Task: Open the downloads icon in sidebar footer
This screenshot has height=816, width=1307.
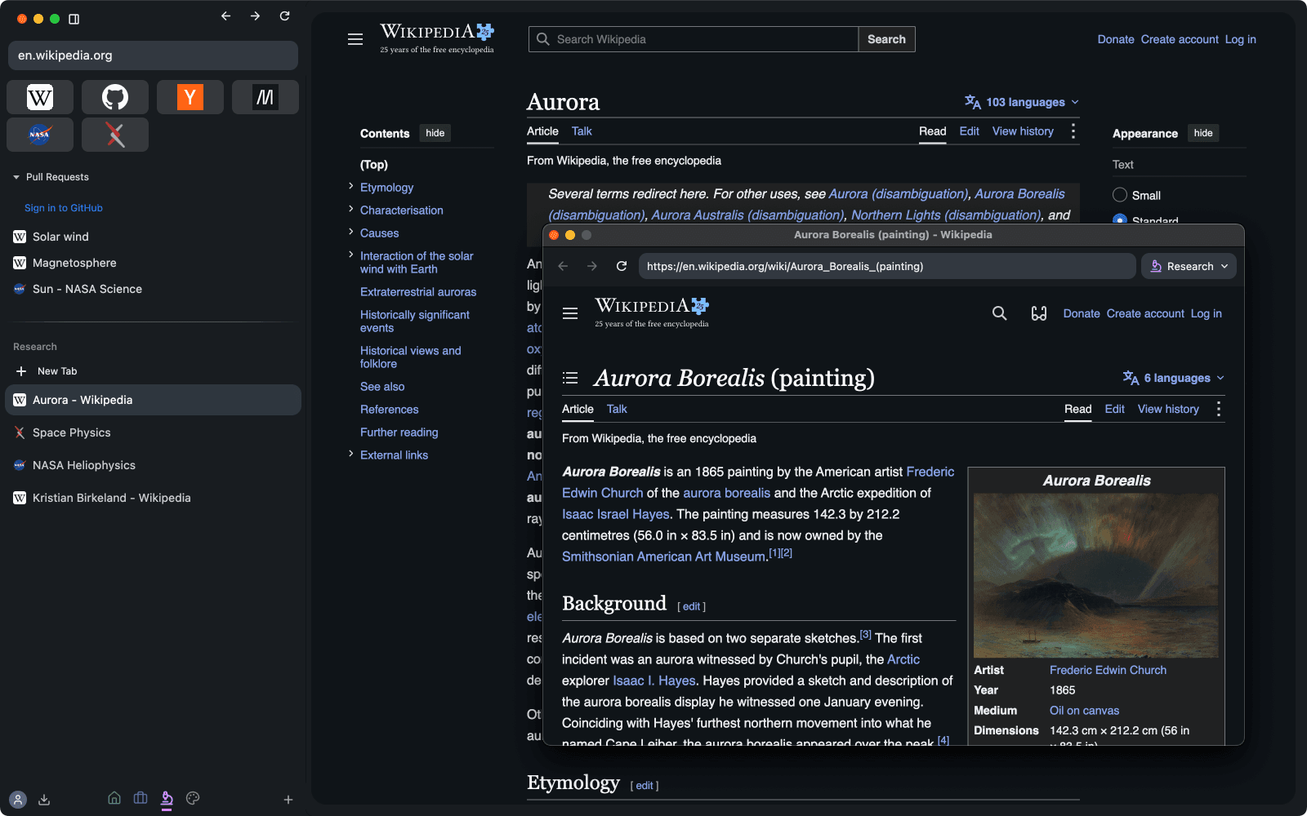Action: (x=44, y=800)
